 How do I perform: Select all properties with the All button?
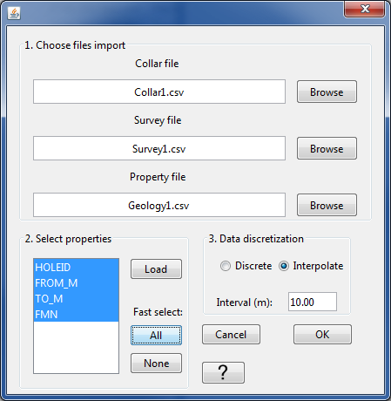pyautogui.click(x=156, y=336)
